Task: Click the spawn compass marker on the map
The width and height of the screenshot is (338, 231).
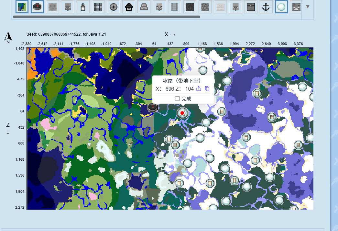Action: pyautogui.click(x=153, y=107)
